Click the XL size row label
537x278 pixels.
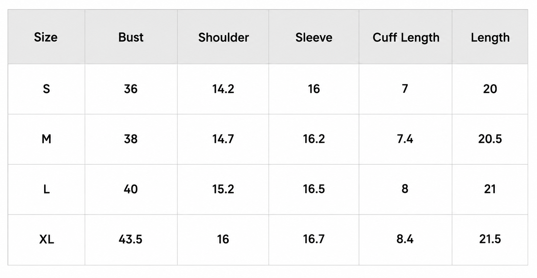point(46,239)
